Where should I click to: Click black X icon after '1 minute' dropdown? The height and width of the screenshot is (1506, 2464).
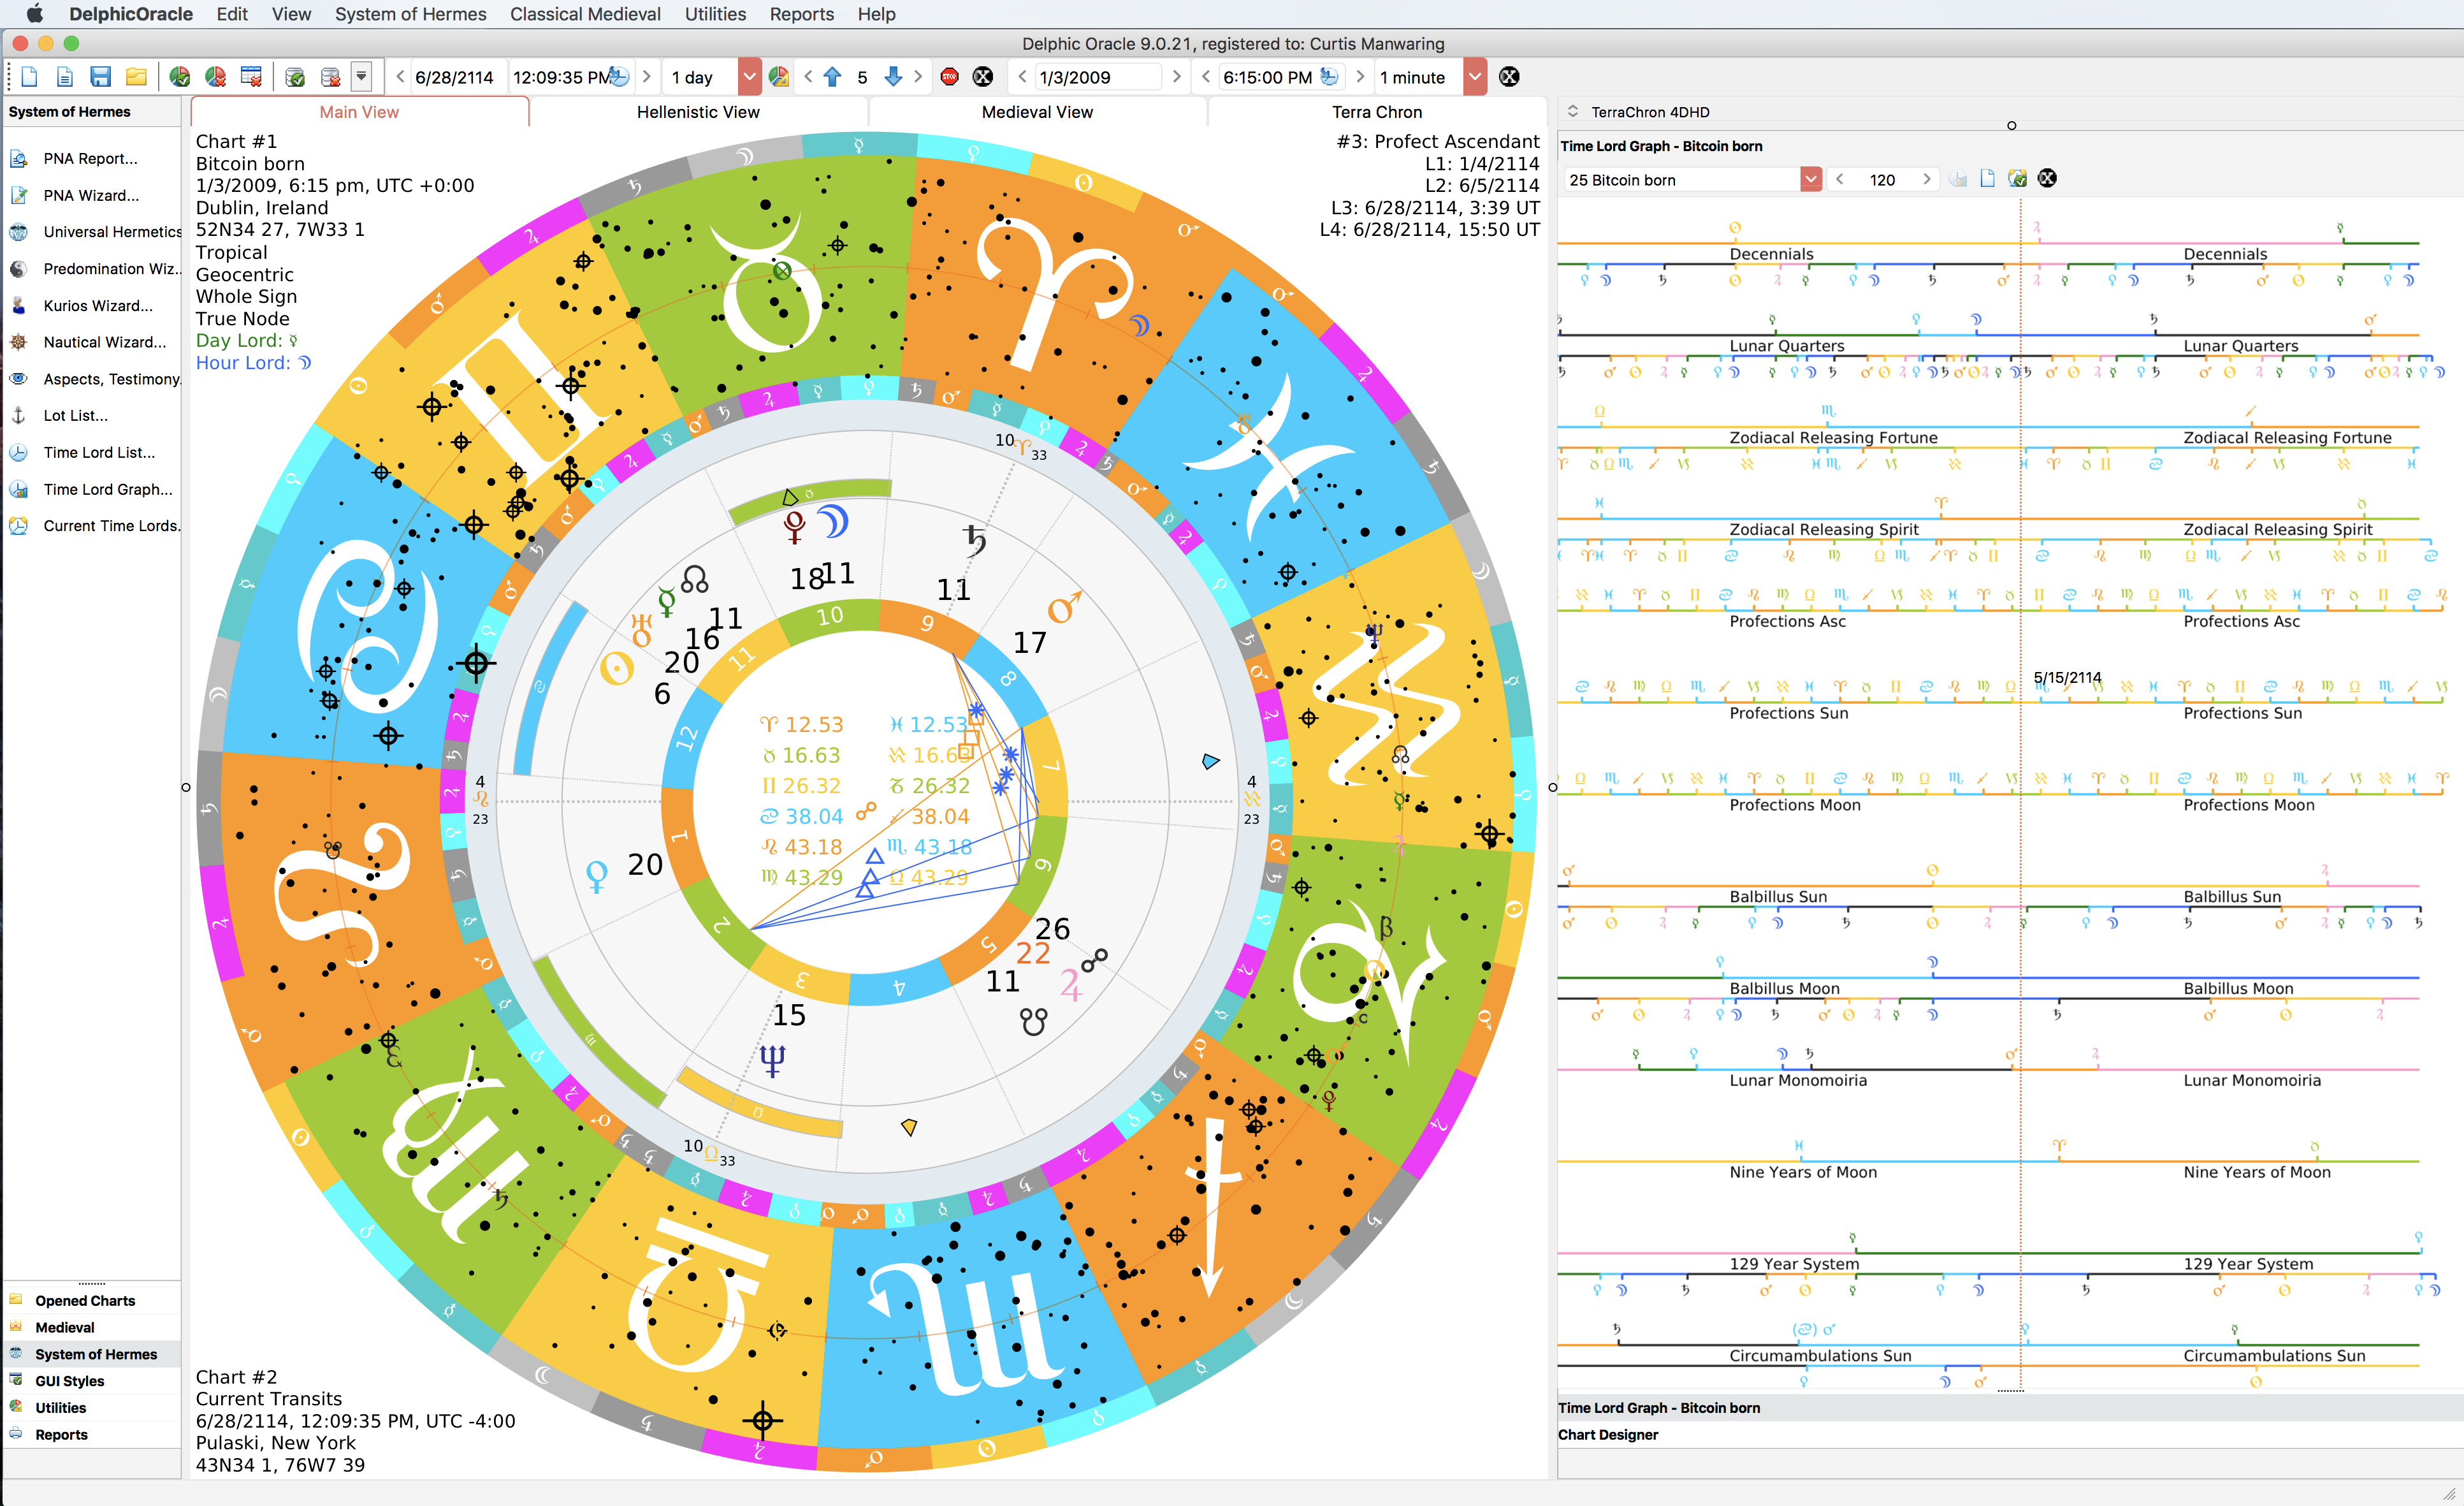pos(1509,77)
